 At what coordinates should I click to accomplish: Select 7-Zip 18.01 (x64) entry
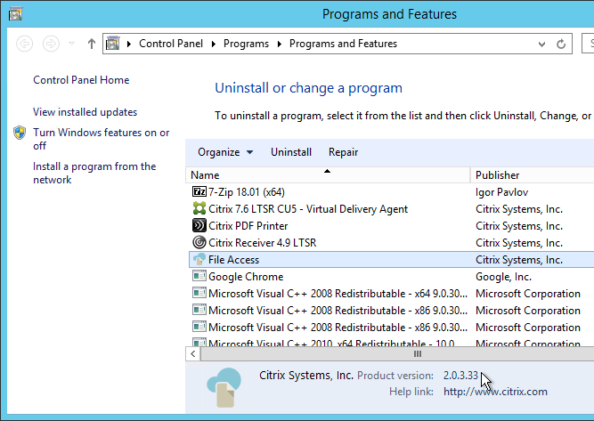[246, 192]
